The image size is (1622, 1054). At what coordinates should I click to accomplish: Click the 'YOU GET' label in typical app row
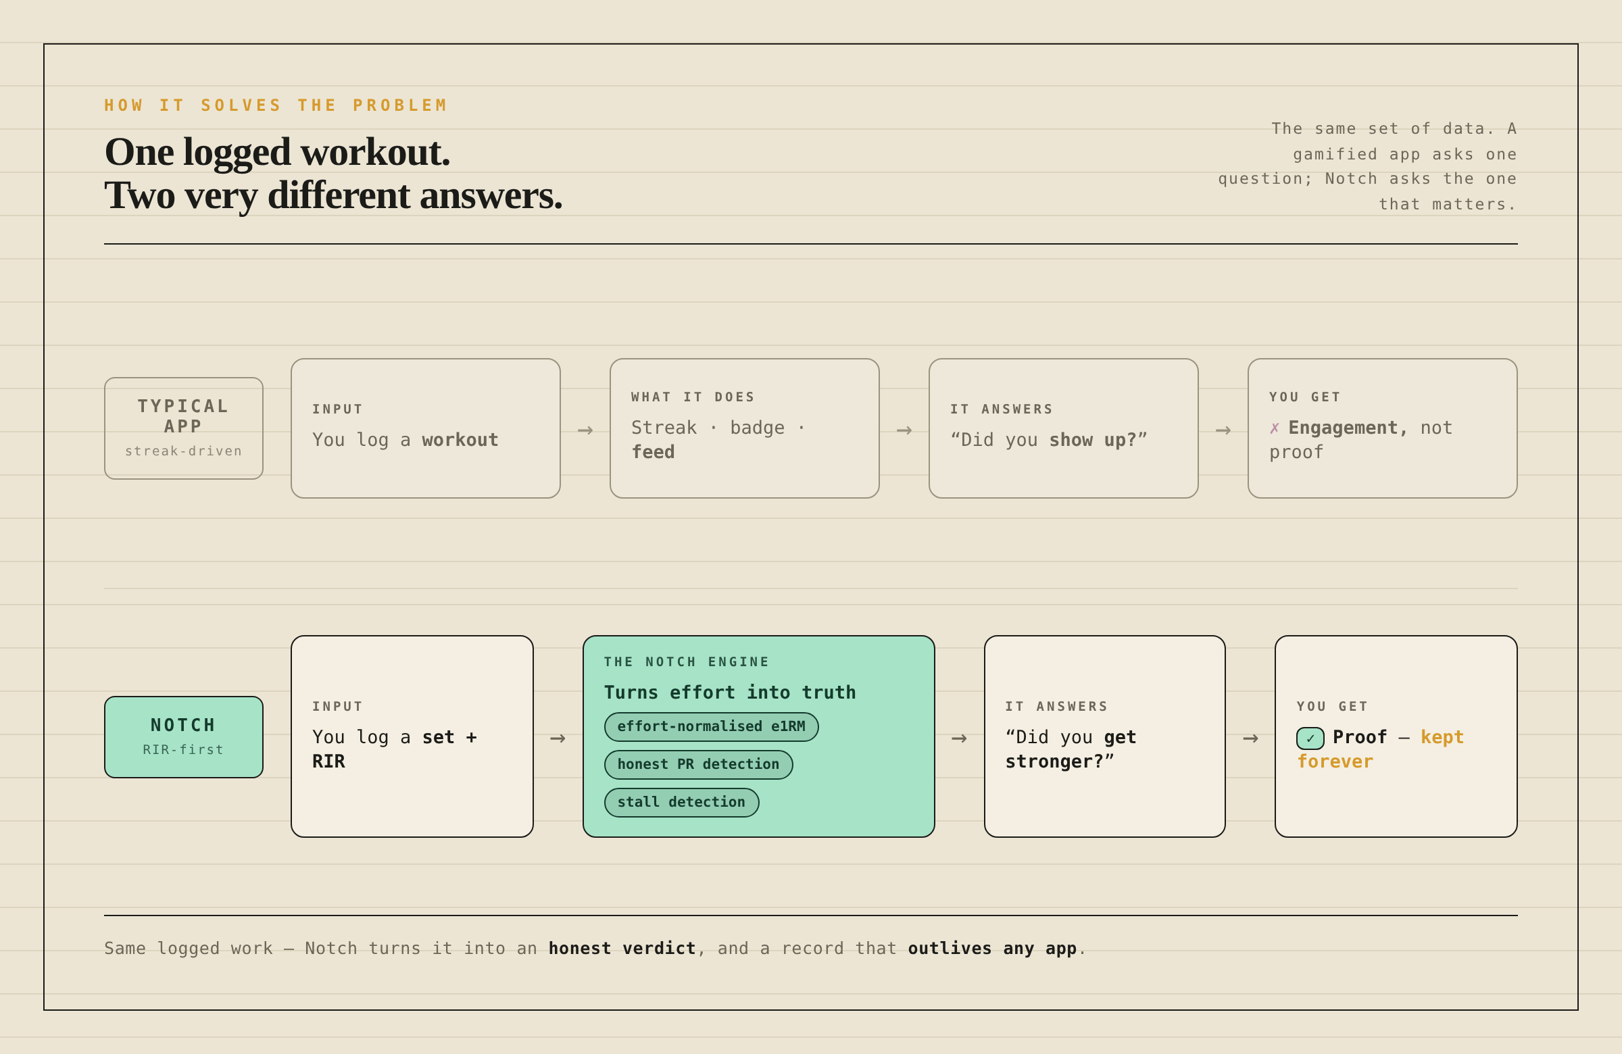click(1304, 397)
